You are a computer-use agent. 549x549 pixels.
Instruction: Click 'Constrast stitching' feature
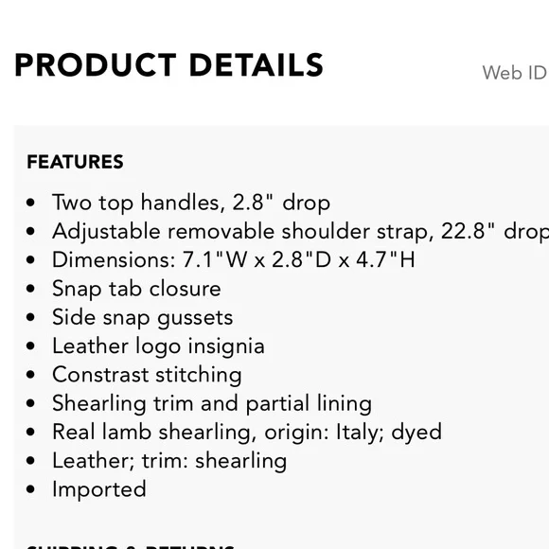pyautogui.click(x=147, y=375)
